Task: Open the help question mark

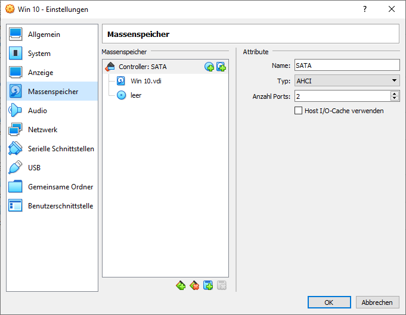Action: (365, 10)
